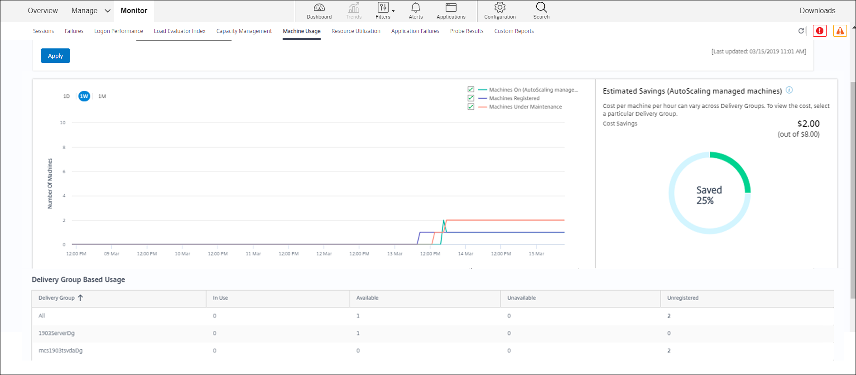This screenshot has width=856, height=375.
Task: Click the red critical alert icon
Action: click(820, 31)
